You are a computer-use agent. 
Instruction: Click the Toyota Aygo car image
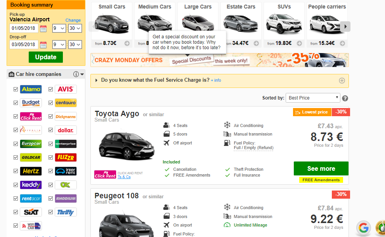(x=127, y=146)
